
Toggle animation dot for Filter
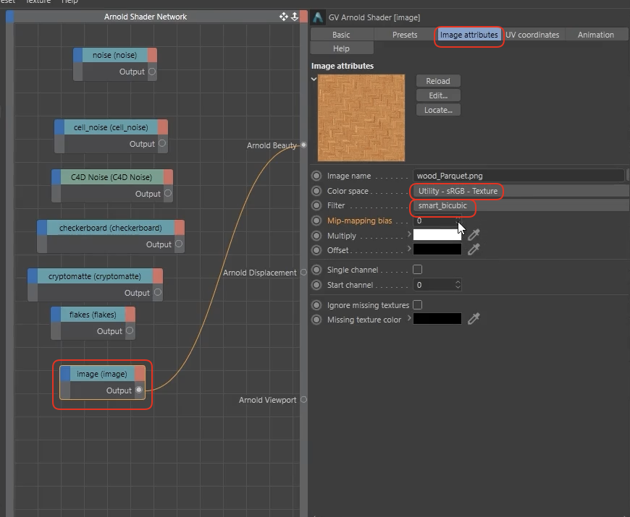pyautogui.click(x=316, y=205)
